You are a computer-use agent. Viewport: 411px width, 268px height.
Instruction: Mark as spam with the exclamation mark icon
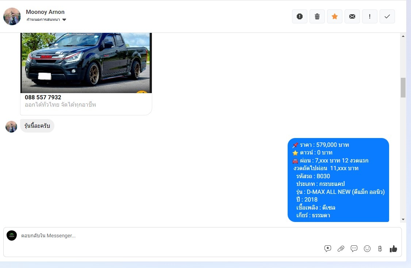[x=370, y=16]
